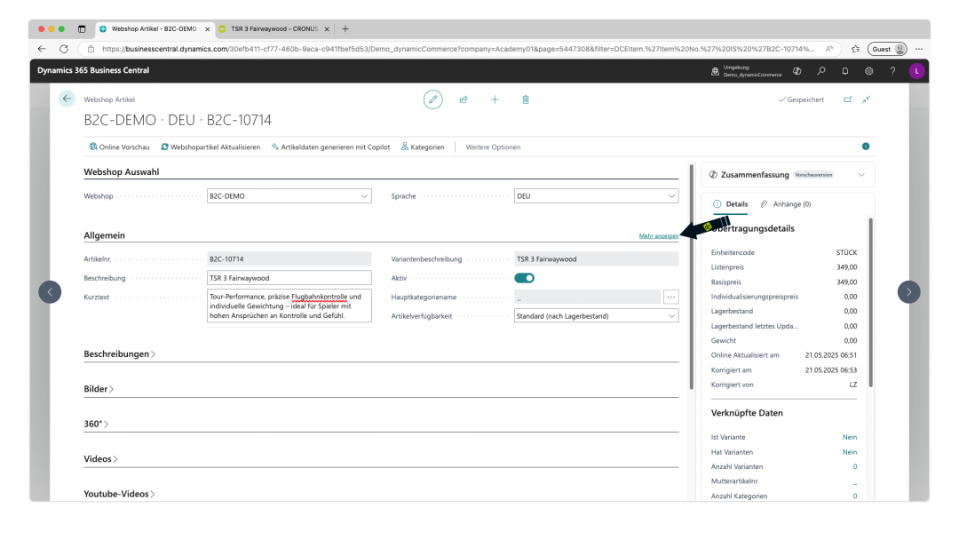
Task: Expand the 360° section
Action: coord(96,424)
